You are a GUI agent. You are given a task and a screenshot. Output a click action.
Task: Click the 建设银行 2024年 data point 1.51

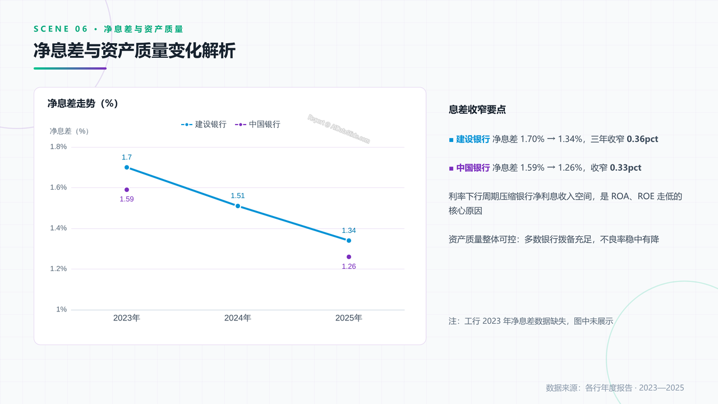pyautogui.click(x=238, y=206)
